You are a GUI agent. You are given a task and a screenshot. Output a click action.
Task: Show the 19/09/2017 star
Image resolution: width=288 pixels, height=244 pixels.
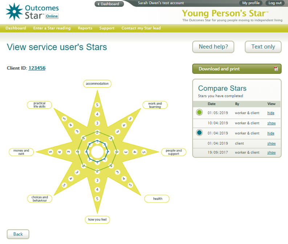tap(271, 152)
